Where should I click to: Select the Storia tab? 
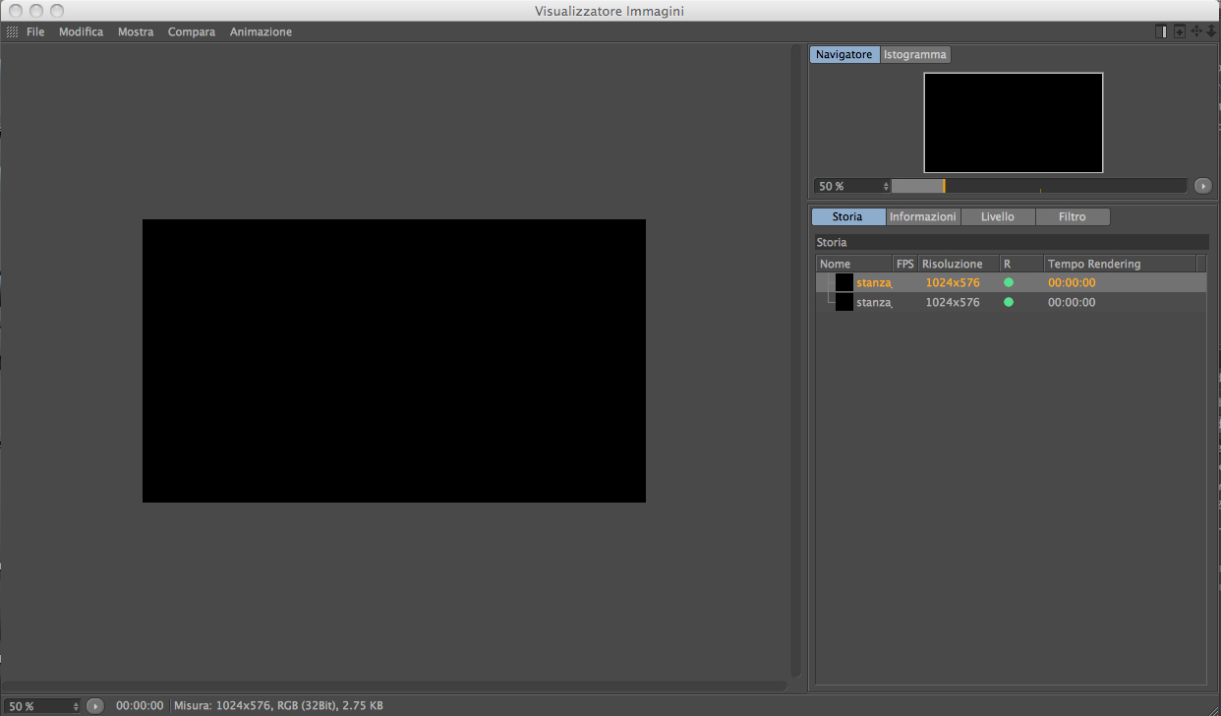coord(847,216)
